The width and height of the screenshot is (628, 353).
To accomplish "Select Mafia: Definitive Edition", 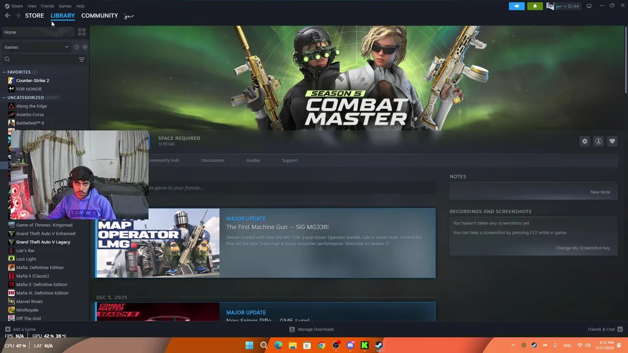I will 40,267.
